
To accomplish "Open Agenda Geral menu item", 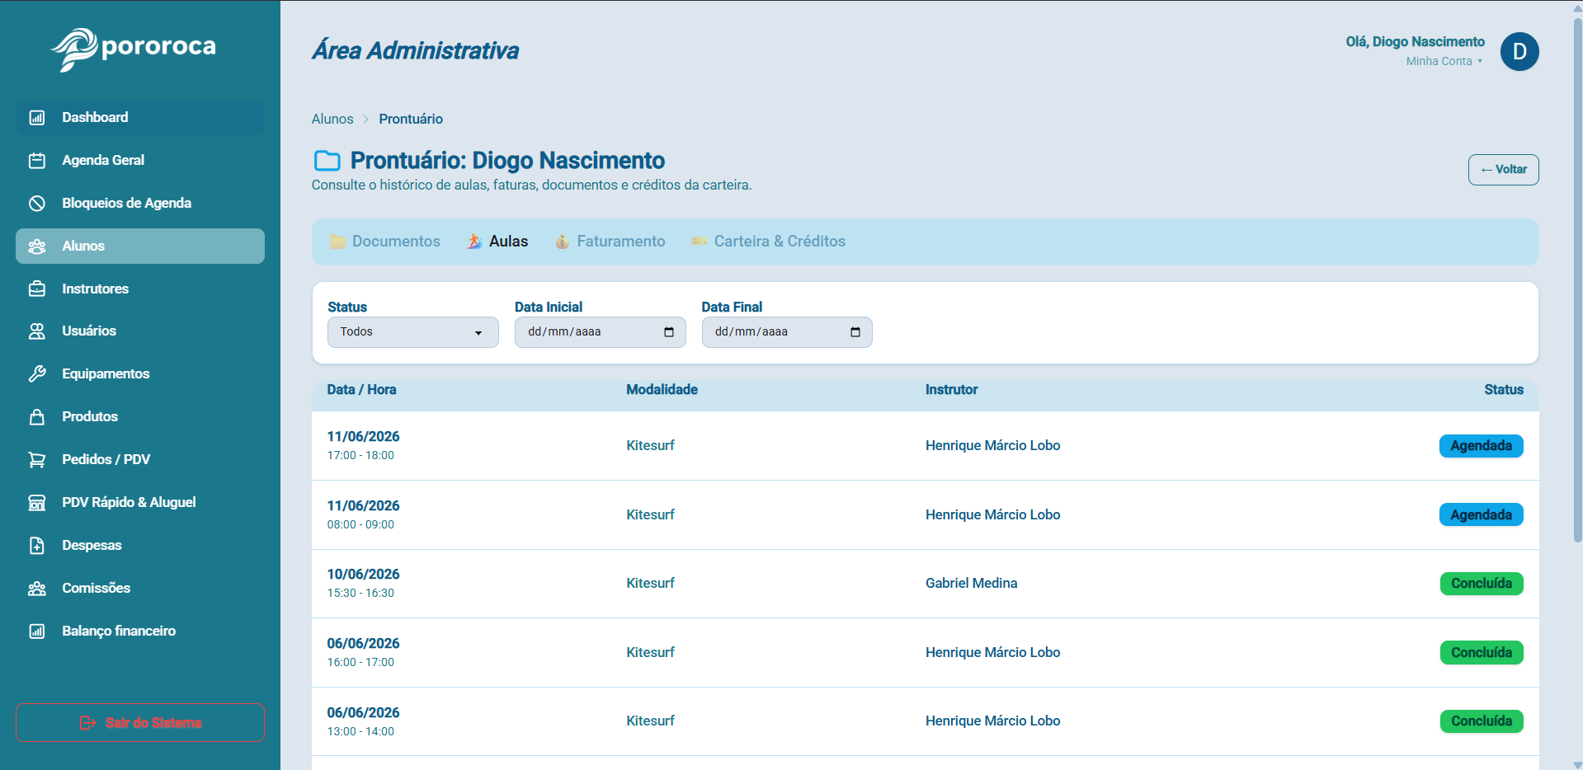I will 140,161.
